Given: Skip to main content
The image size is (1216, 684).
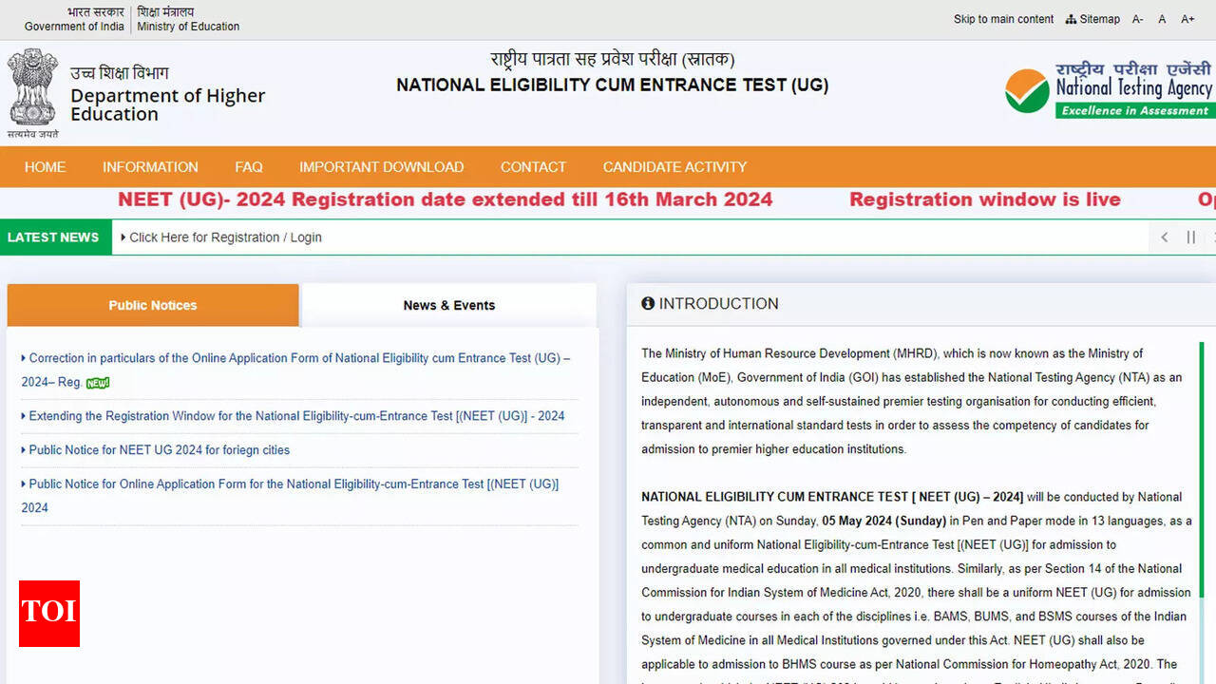Looking at the screenshot, I should (1003, 19).
